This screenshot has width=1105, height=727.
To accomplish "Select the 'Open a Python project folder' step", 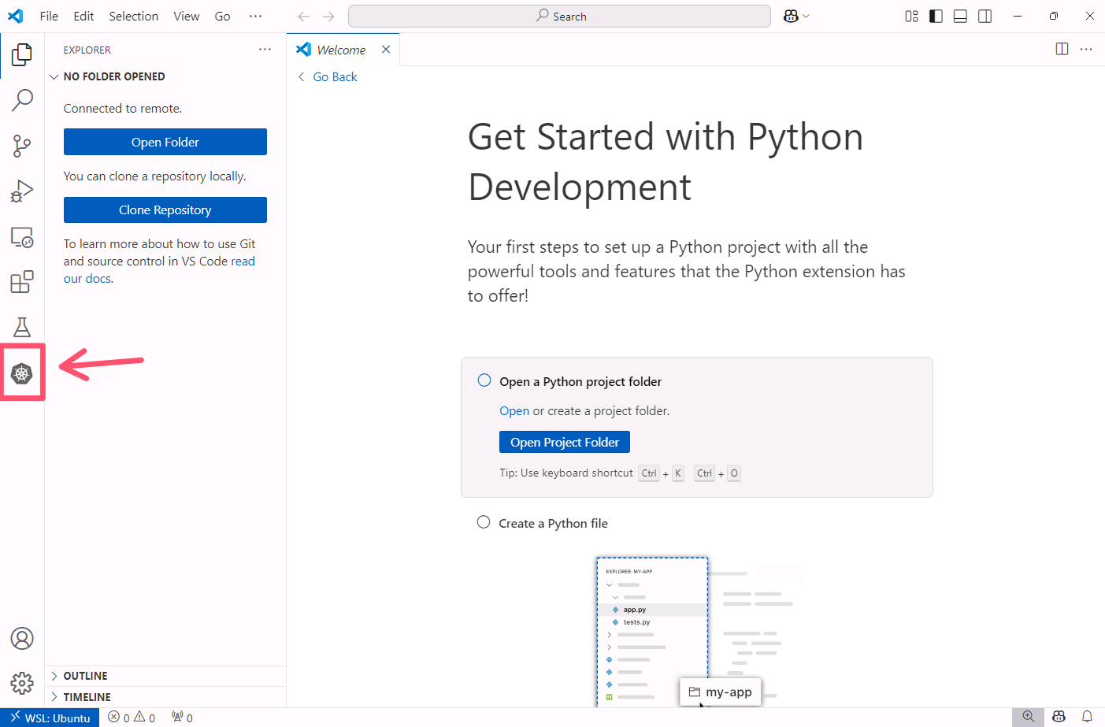I will [x=580, y=382].
